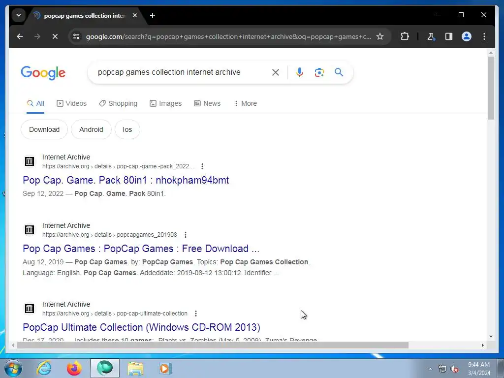Open options for pop-cap-ultimate-collection result
This screenshot has height=378, width=504.
tap(196, 314)
